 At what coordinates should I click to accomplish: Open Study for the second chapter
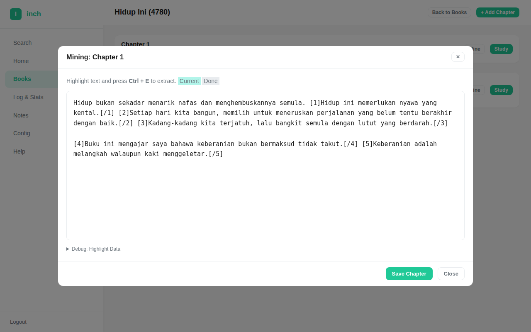click(501, 90)
